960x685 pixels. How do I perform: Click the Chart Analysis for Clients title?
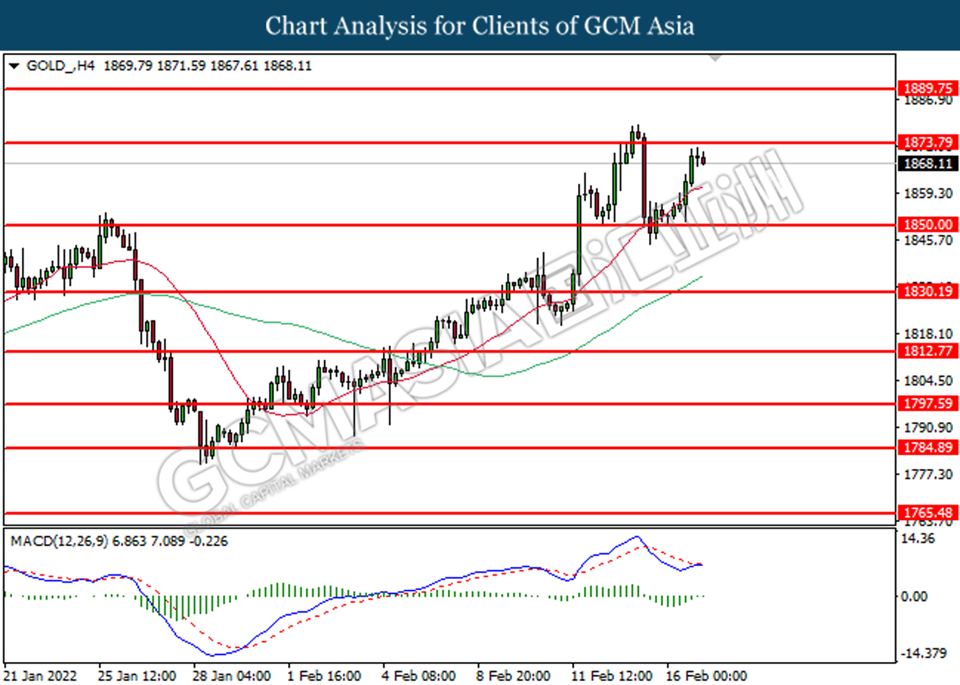[480, 26]
